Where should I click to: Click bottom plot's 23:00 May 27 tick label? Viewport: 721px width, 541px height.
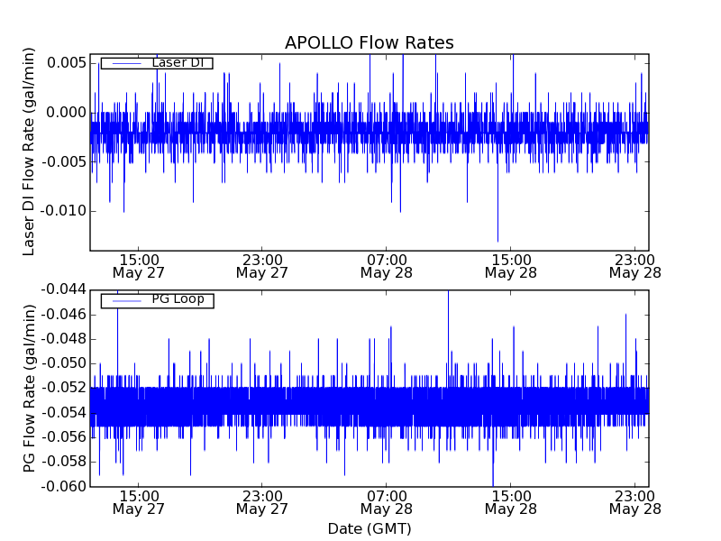click(261, 502)
